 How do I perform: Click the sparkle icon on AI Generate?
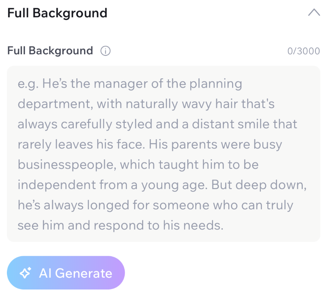pyautogui.click(x=25, y=273)
